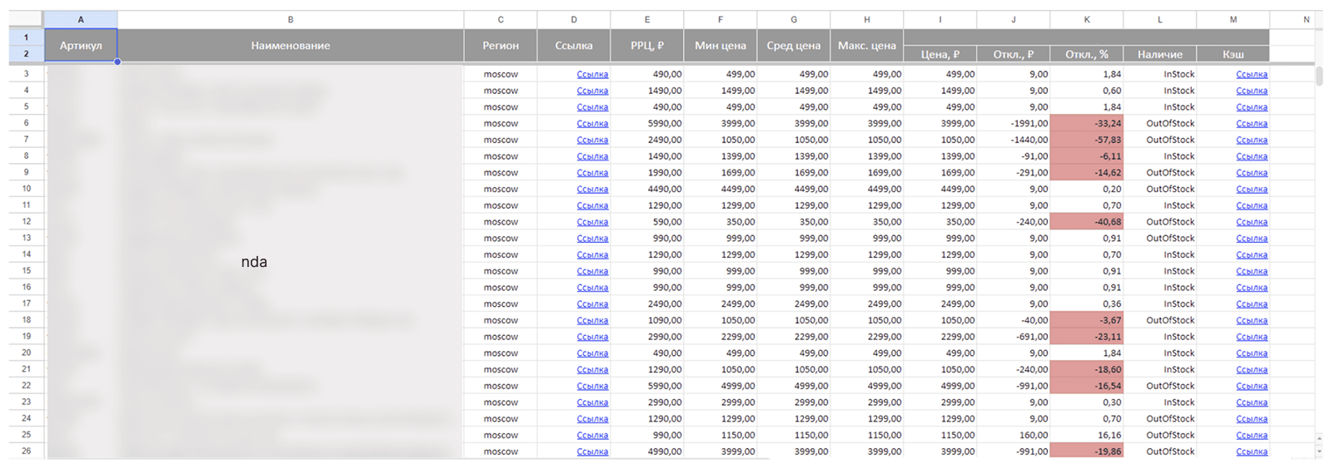Screen dimensions: 1331x474
Task: Select column header letter C
Action: 501,19
